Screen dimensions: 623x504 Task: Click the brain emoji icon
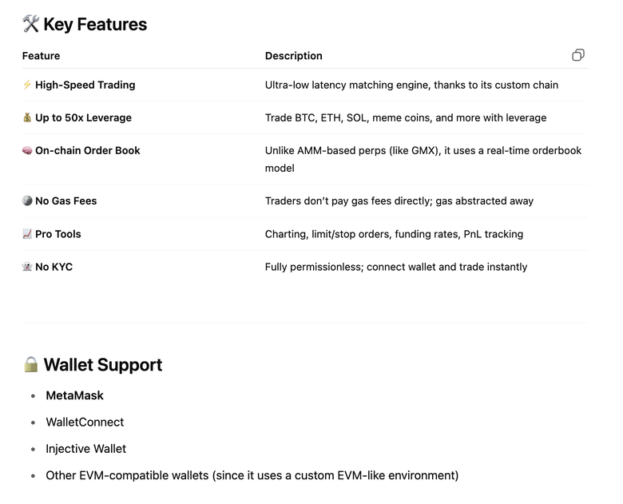(x=27, y=150)
